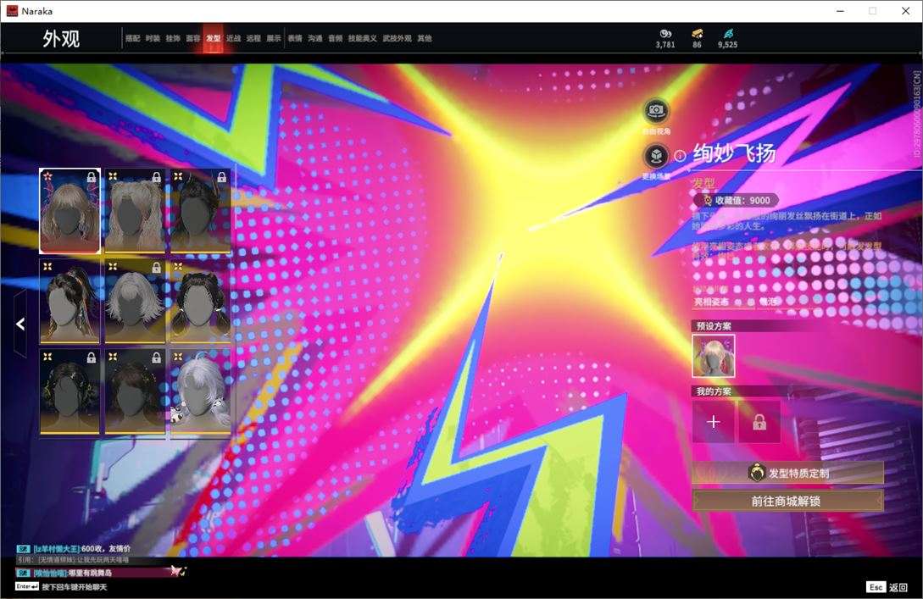
Task: Click the 预设方案 header
Action: [x=714, y=325]
